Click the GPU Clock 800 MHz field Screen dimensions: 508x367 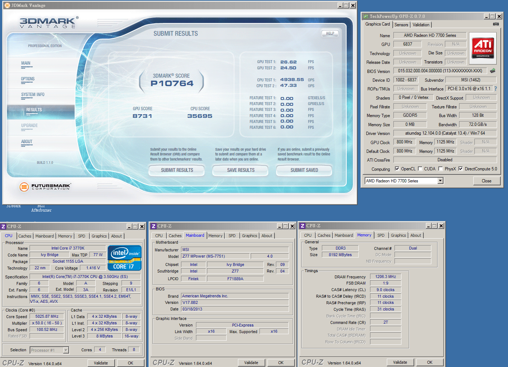[404, 142]
